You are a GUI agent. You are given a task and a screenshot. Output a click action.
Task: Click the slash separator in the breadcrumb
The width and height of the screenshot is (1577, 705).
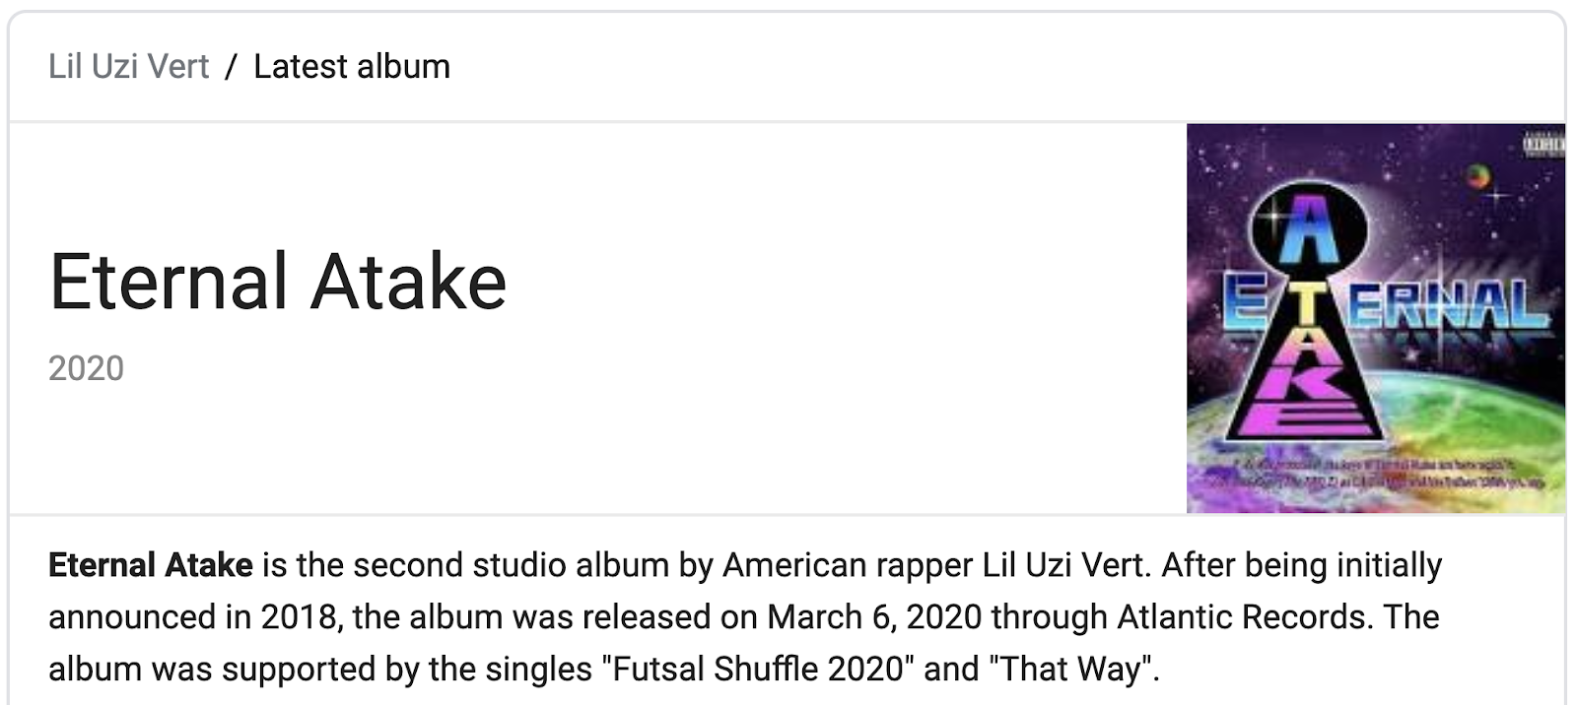coord(232,67)
